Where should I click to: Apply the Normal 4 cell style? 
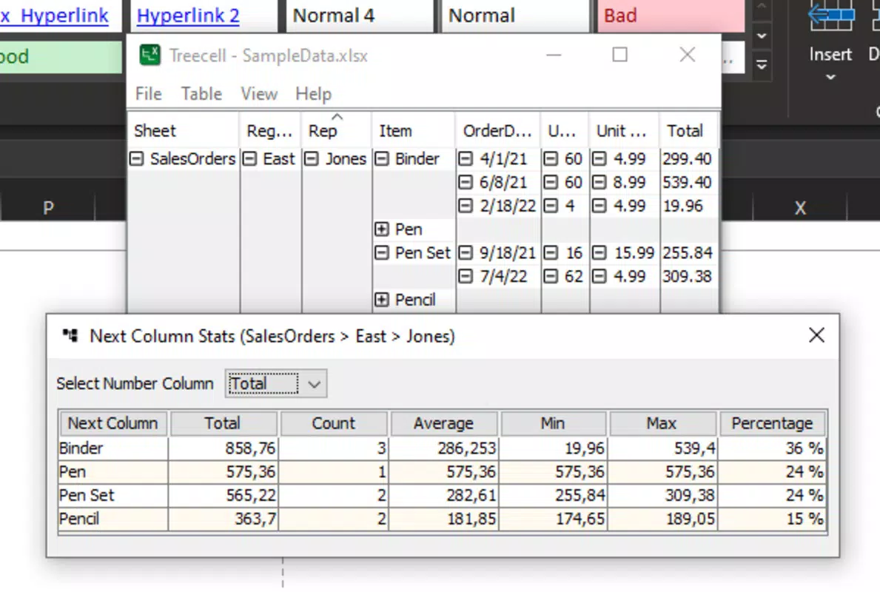click(360, 16)
